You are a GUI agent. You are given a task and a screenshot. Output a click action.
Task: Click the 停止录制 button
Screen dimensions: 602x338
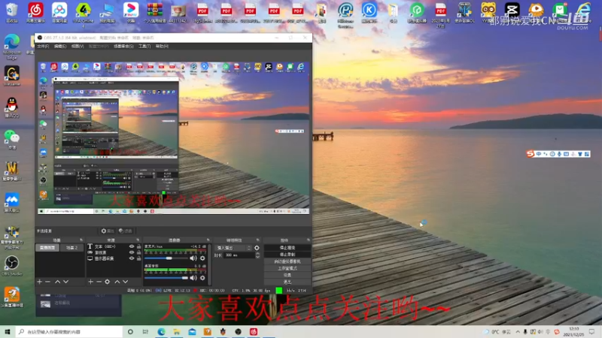coord(287,255)
